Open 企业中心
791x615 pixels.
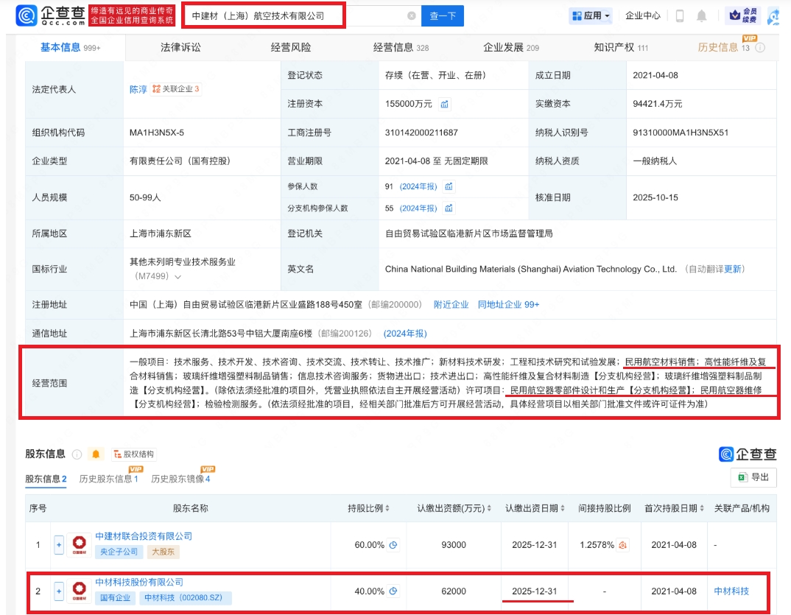(643, 15)
